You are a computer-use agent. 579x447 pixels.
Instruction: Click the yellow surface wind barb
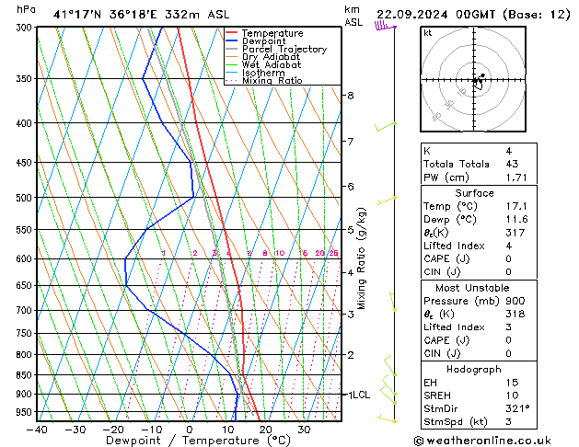387,418
